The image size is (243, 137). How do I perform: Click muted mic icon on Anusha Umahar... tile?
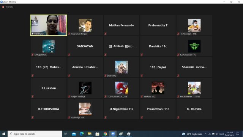click(69, 76)
